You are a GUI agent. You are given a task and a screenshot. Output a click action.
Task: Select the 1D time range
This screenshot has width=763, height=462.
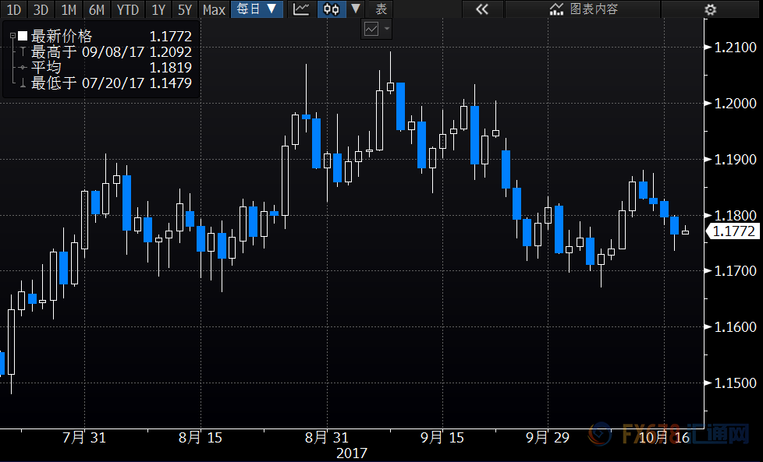13,9
